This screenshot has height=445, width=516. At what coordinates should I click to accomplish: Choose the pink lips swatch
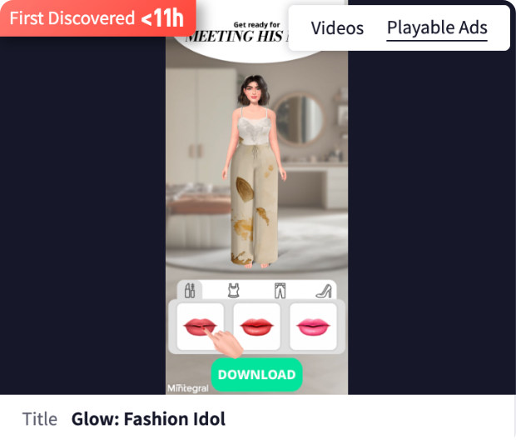click(312, 326)
